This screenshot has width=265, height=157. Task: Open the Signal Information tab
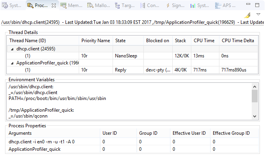175,5
